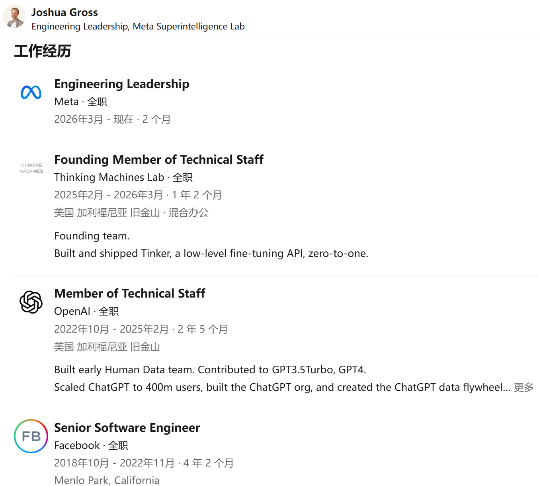Click the OpenAI · 全职 company line

(86, 312)
